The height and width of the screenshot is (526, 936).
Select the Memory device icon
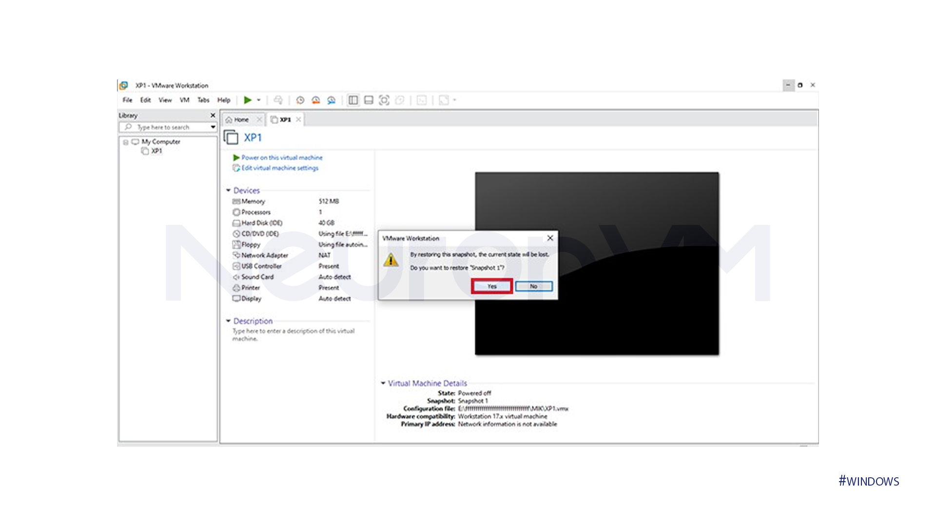pyautogui.click(x=237, y=201)
